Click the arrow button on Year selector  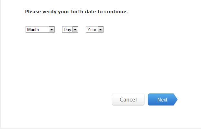(x=100, y=30)
